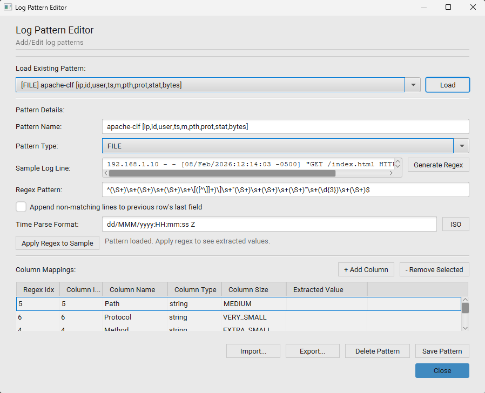Screen dimensions: 485x393
Task: Click the Column Name header
Action: tap(135, 289)
